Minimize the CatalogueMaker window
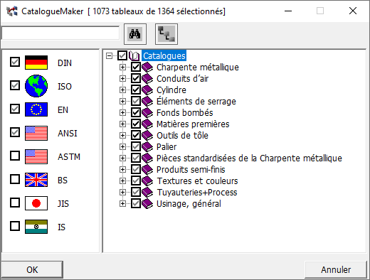The width and height of the screenshot is (370, 280). (x=288, y=11)
